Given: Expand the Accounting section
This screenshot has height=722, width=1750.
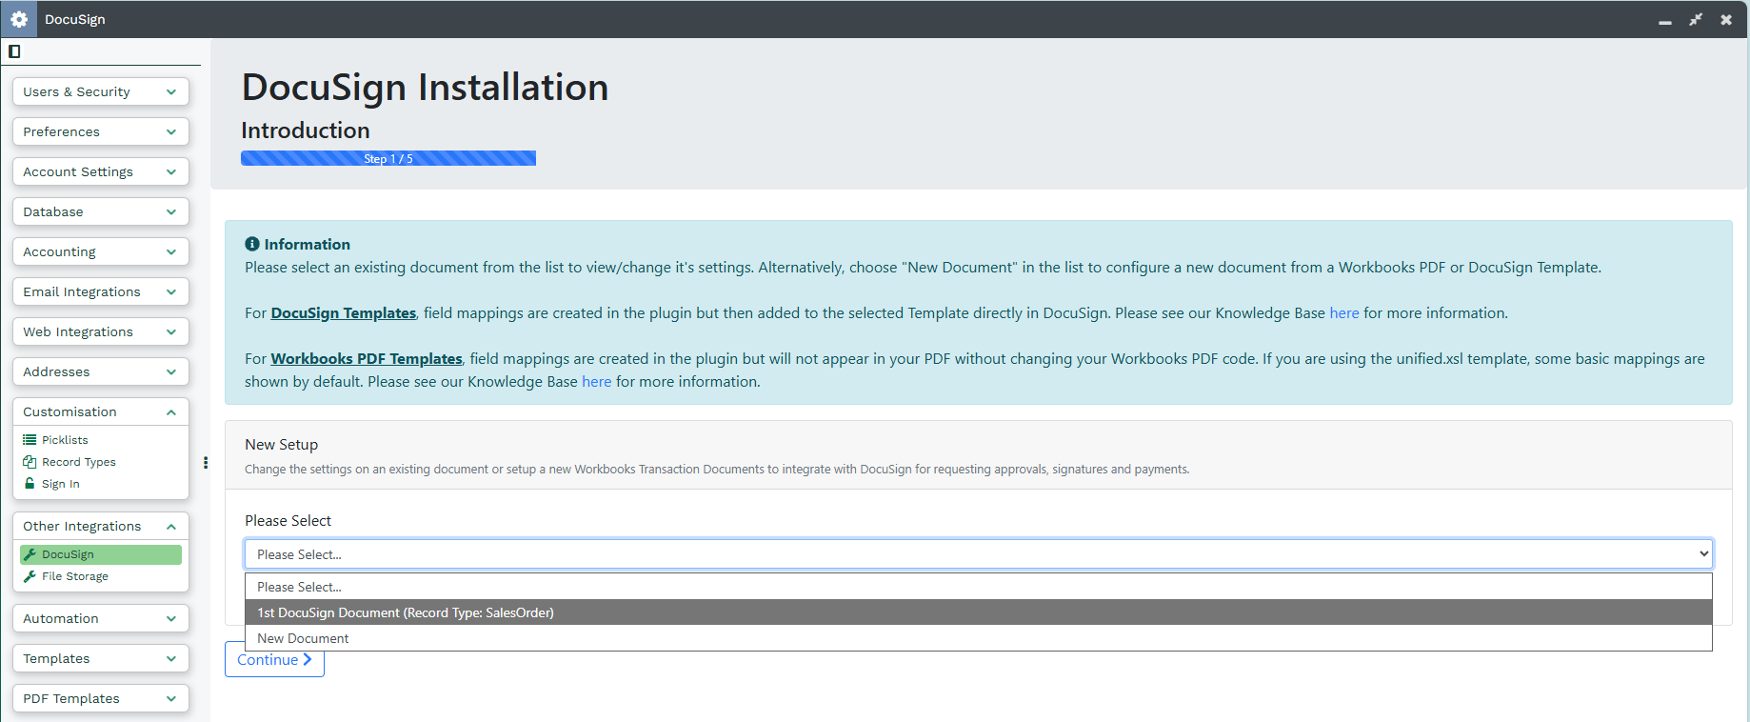Looking at the screenshot, I should point(101,251).
